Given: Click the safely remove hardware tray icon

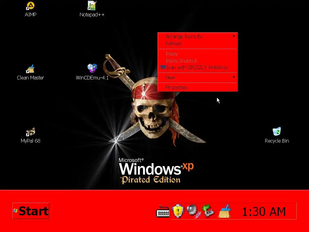Looking at the screenshot, I should click(x=208, y=211).
